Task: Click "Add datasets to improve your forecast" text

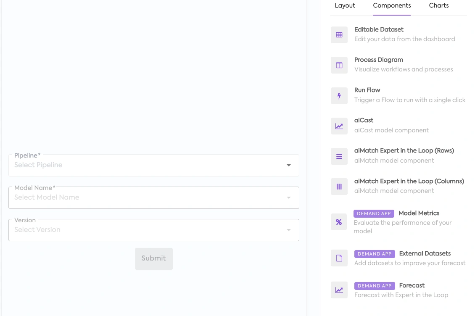Action: point(410,263)
